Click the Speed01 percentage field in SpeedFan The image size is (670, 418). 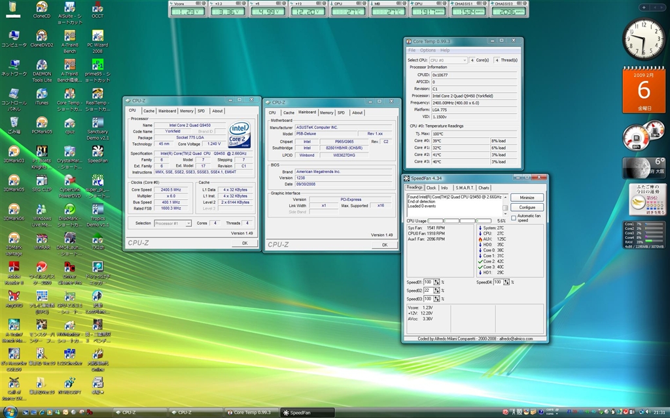tap(428, 282)
